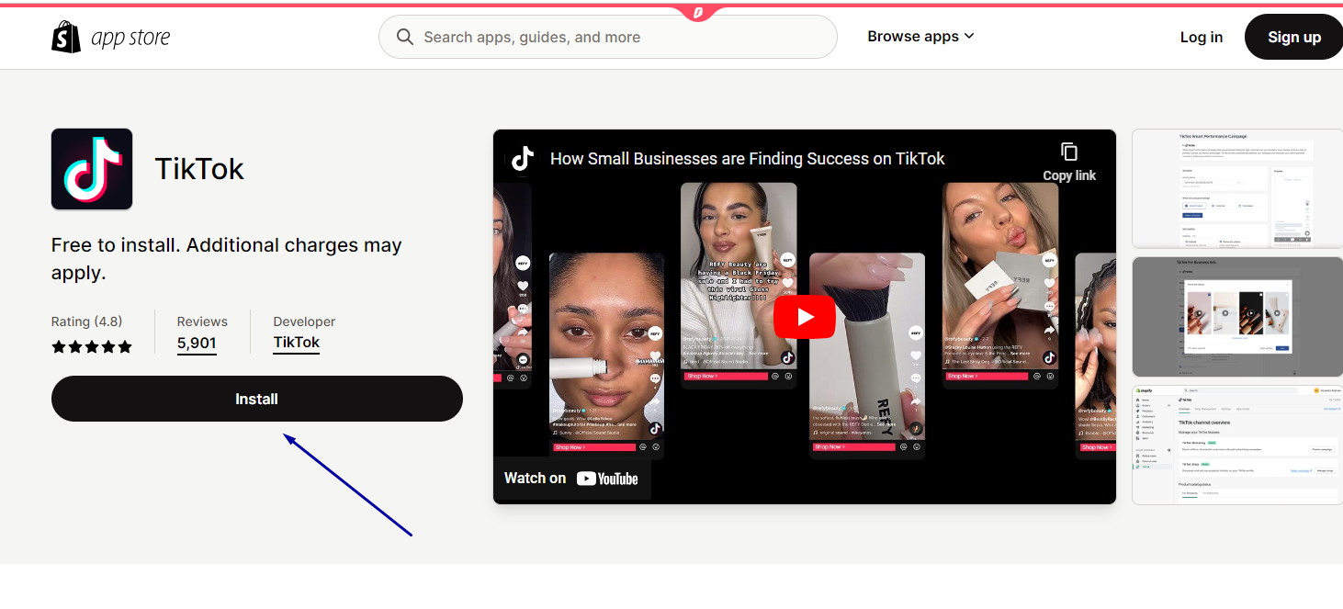Click the TikTok channel logo in the video header
1343x609 pixels.
(x=523, y=159)
